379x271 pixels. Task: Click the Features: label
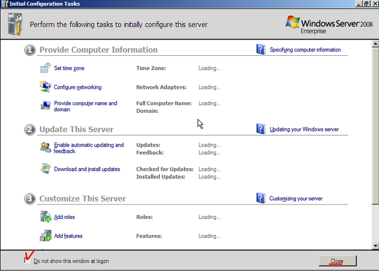pos(149,236)
